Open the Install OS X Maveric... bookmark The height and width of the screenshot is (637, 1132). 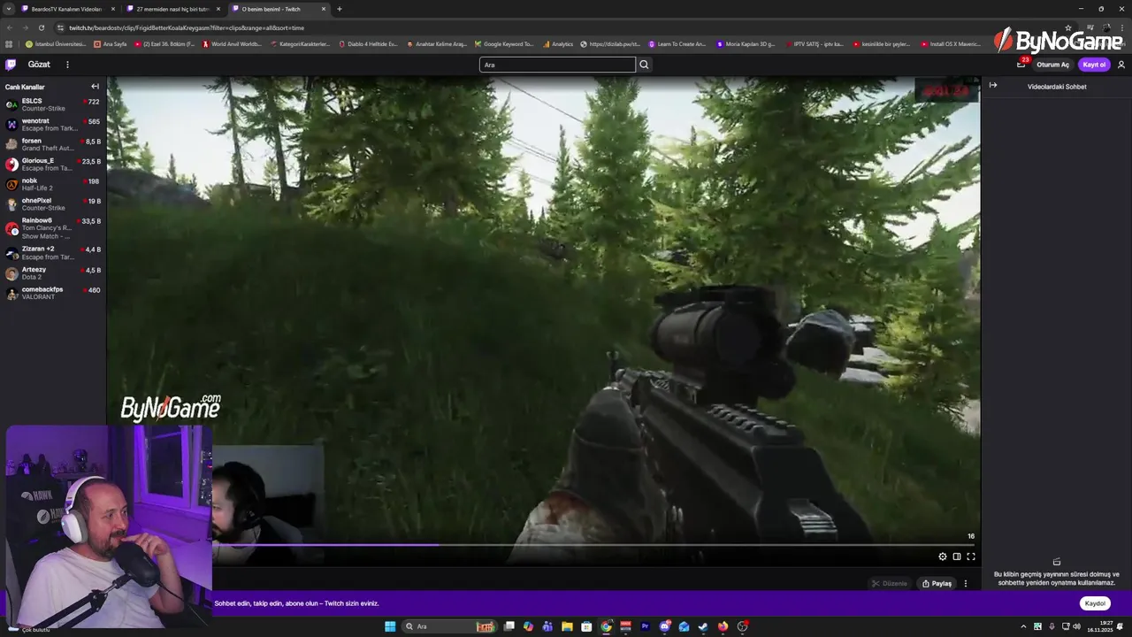(952, 43)
